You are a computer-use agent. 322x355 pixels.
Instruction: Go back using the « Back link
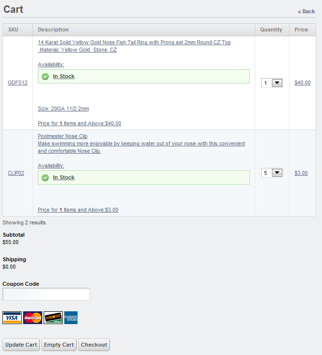tap(306, 11)
